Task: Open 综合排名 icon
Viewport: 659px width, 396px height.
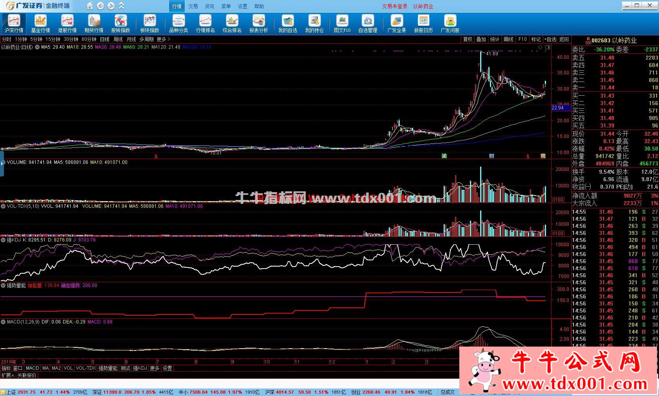Action: (232, 24)
